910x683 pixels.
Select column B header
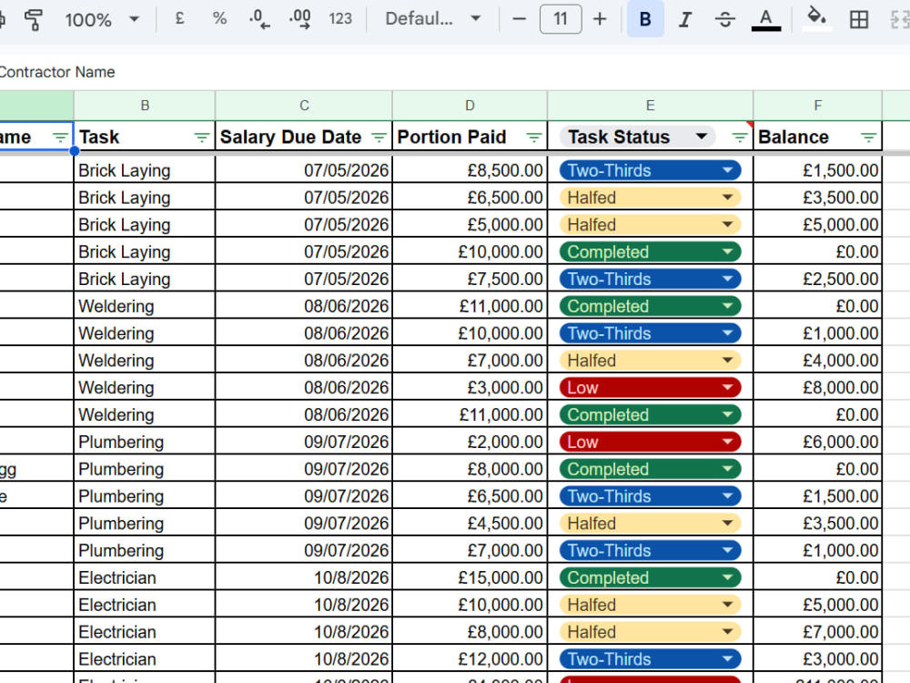click(145, 106)
